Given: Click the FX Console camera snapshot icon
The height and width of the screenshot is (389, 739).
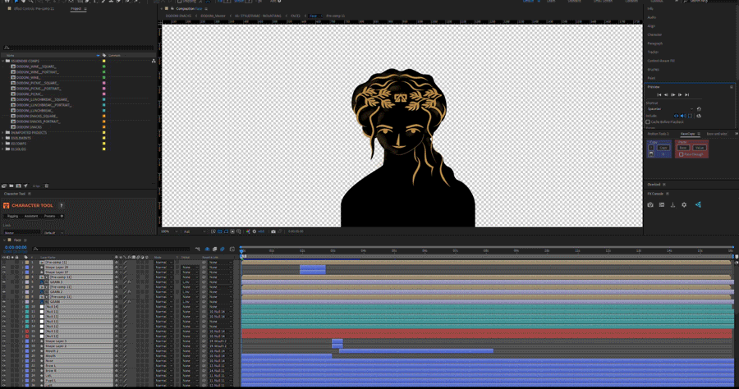Looking at the screenshot, I should 650,205.
